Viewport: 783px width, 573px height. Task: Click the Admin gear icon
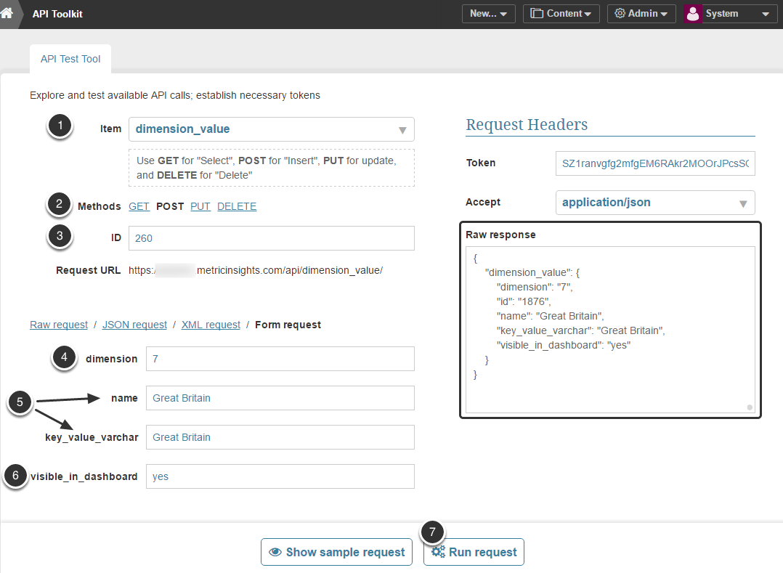[620, 14]
